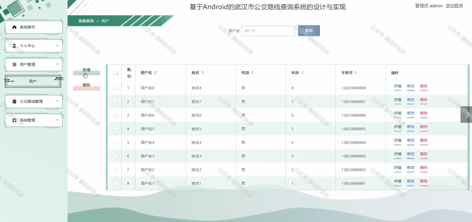Screen dimensions: 472x222
Task: Check the checkbox for row 用户名7
Action: (115, 102)
